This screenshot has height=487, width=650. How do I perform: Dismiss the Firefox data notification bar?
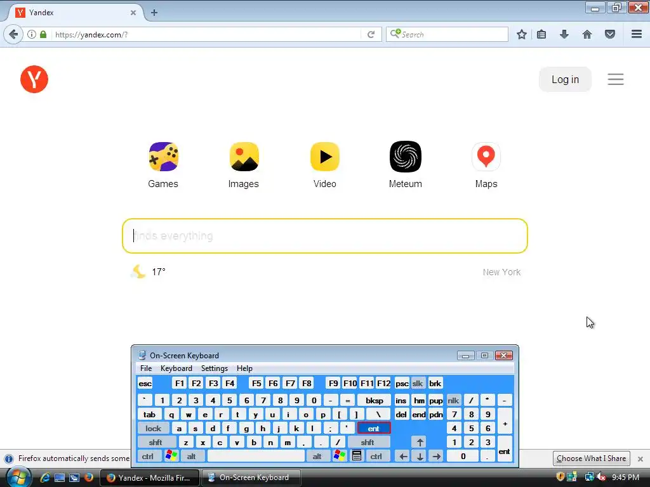[640, 459]
